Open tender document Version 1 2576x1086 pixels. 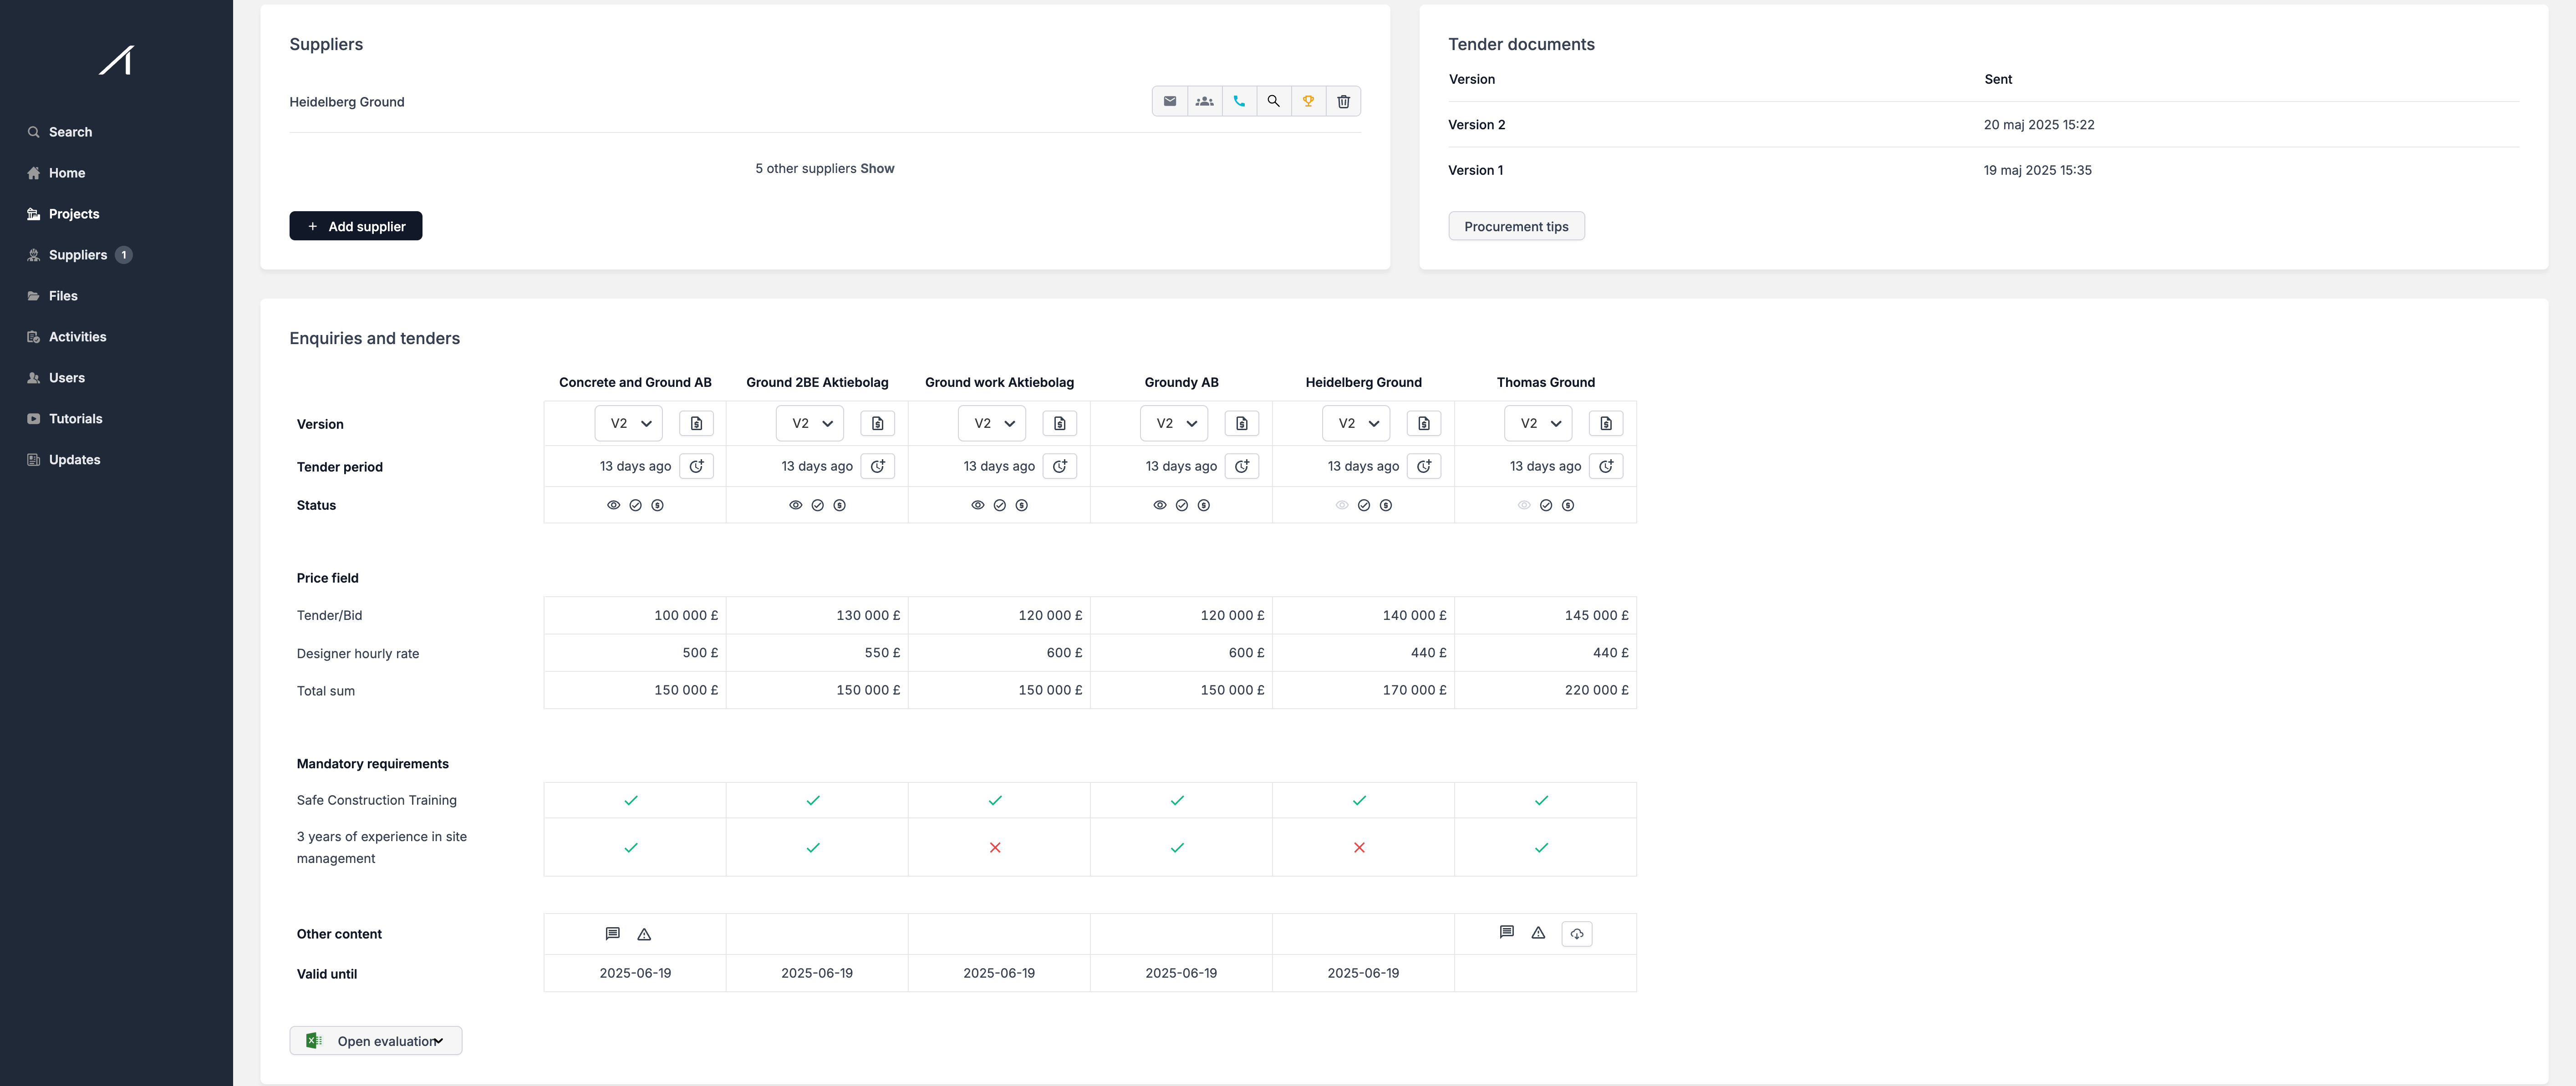point(1475,170)
